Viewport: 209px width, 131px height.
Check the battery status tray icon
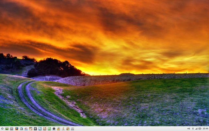[200, 129]
